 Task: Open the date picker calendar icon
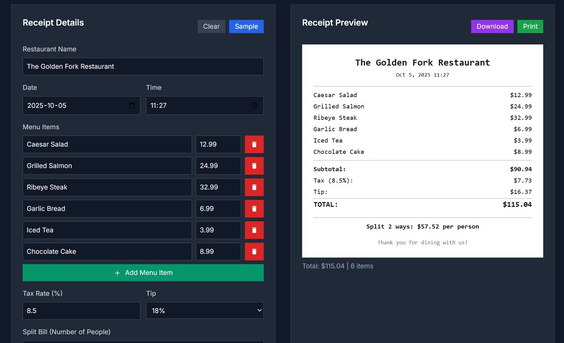132,105
